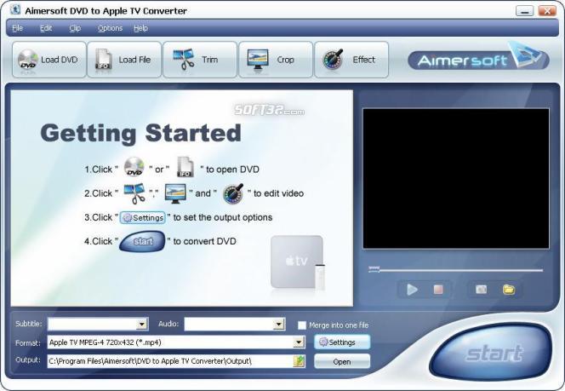Click the Open output folder button

tap(342, 361)
